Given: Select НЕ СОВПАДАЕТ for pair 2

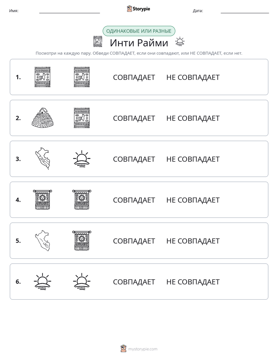Looking at the screenshot, I should [x=193, y=118].
